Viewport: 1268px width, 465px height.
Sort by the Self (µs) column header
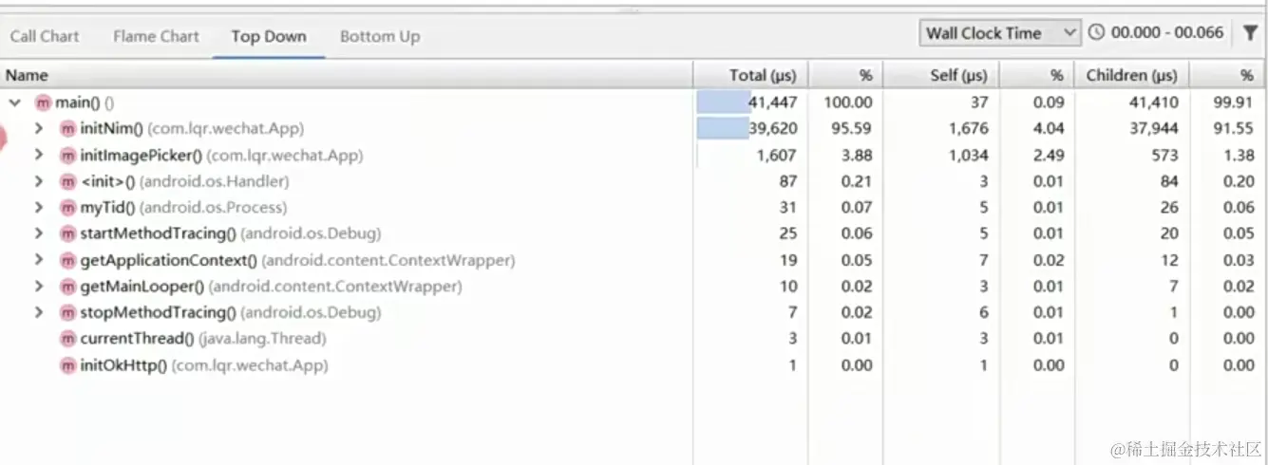pos(942,75)
